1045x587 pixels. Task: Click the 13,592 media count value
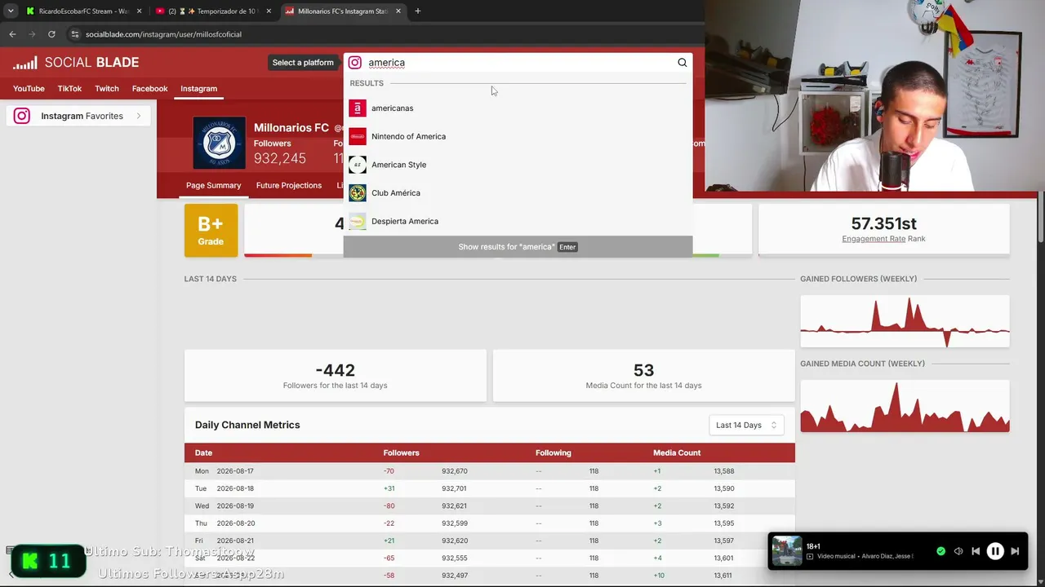tap(724, 506)
